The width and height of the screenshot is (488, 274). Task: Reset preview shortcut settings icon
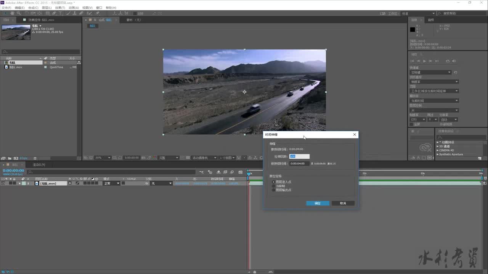[456, 72]
